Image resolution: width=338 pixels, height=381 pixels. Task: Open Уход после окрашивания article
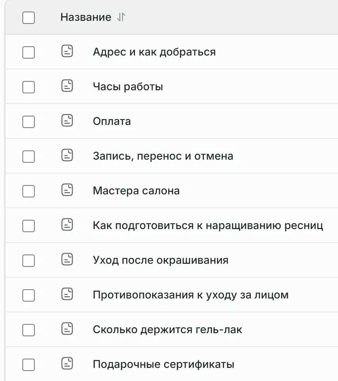click(161, 260)
